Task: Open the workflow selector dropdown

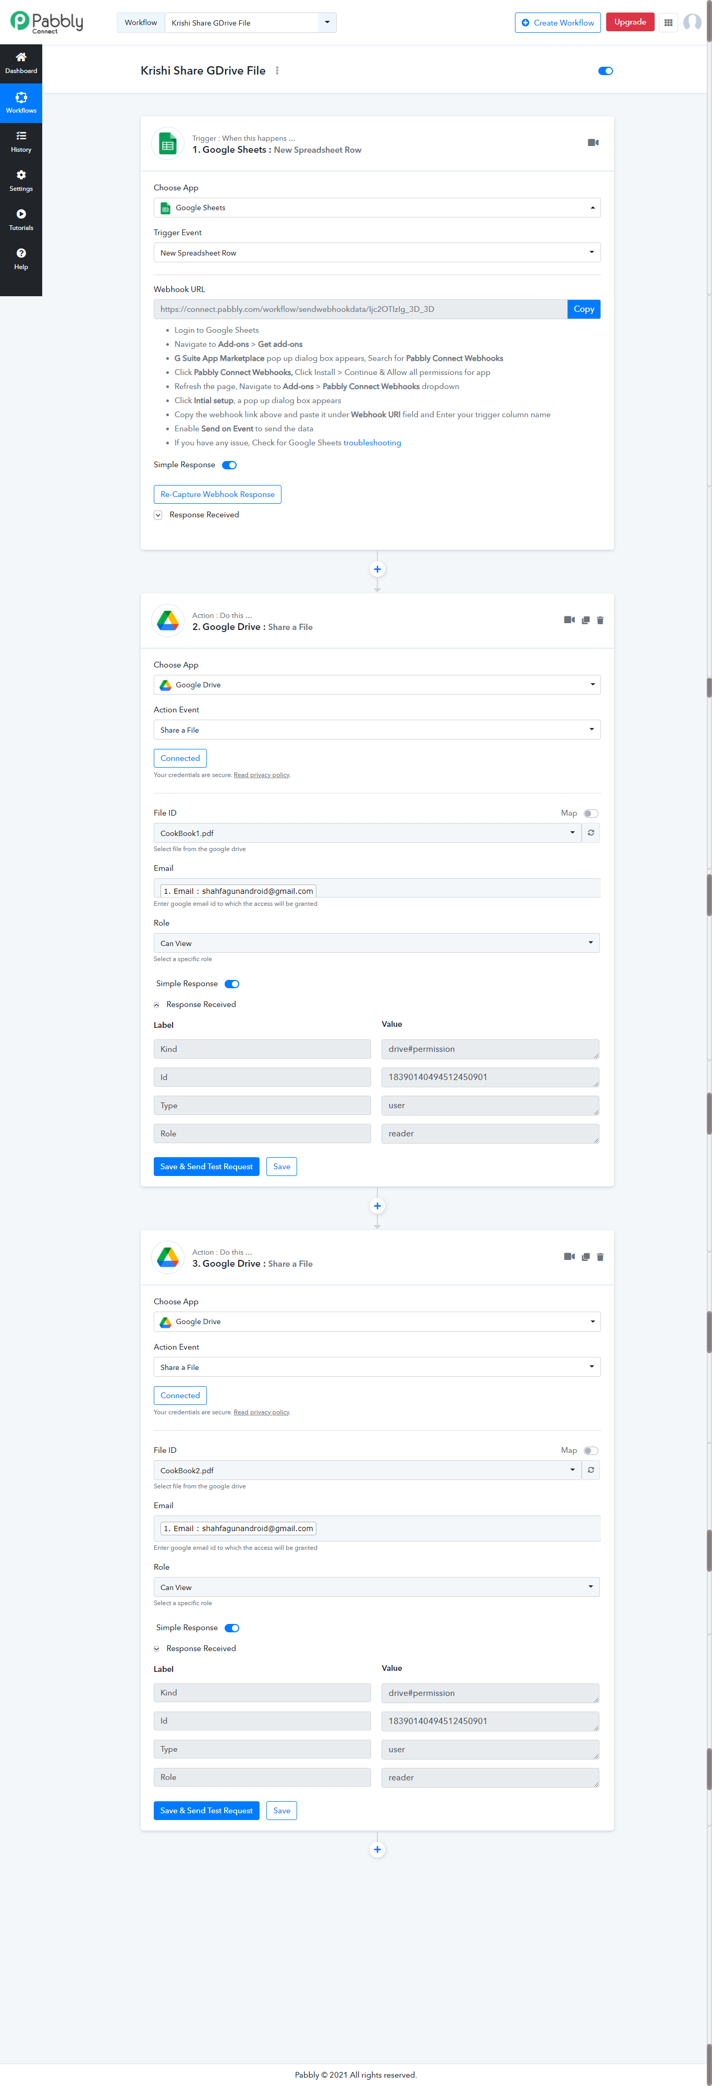Action: pos(250,22)
